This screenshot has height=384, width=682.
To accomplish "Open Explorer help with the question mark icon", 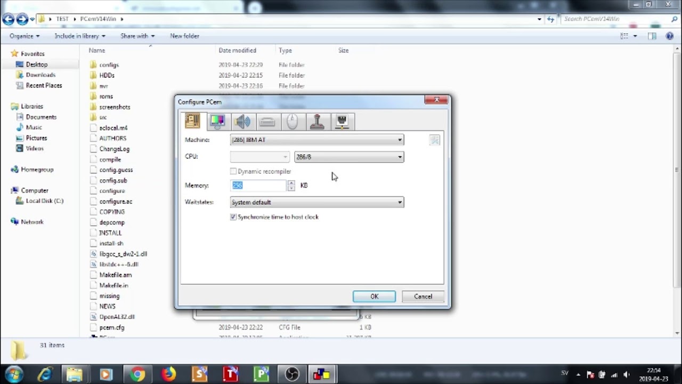I will pyautogui.click(x=670, y=36).
